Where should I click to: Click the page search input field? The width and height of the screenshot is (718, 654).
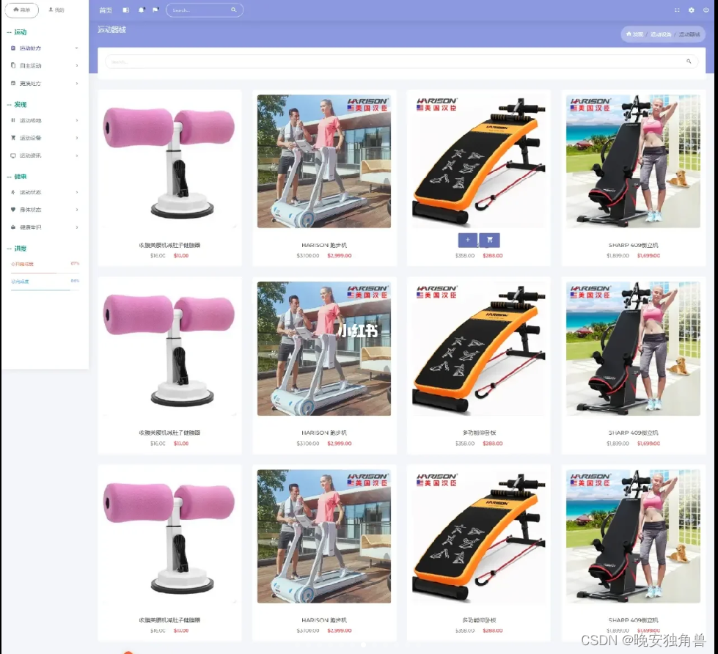tap(400, 62)
